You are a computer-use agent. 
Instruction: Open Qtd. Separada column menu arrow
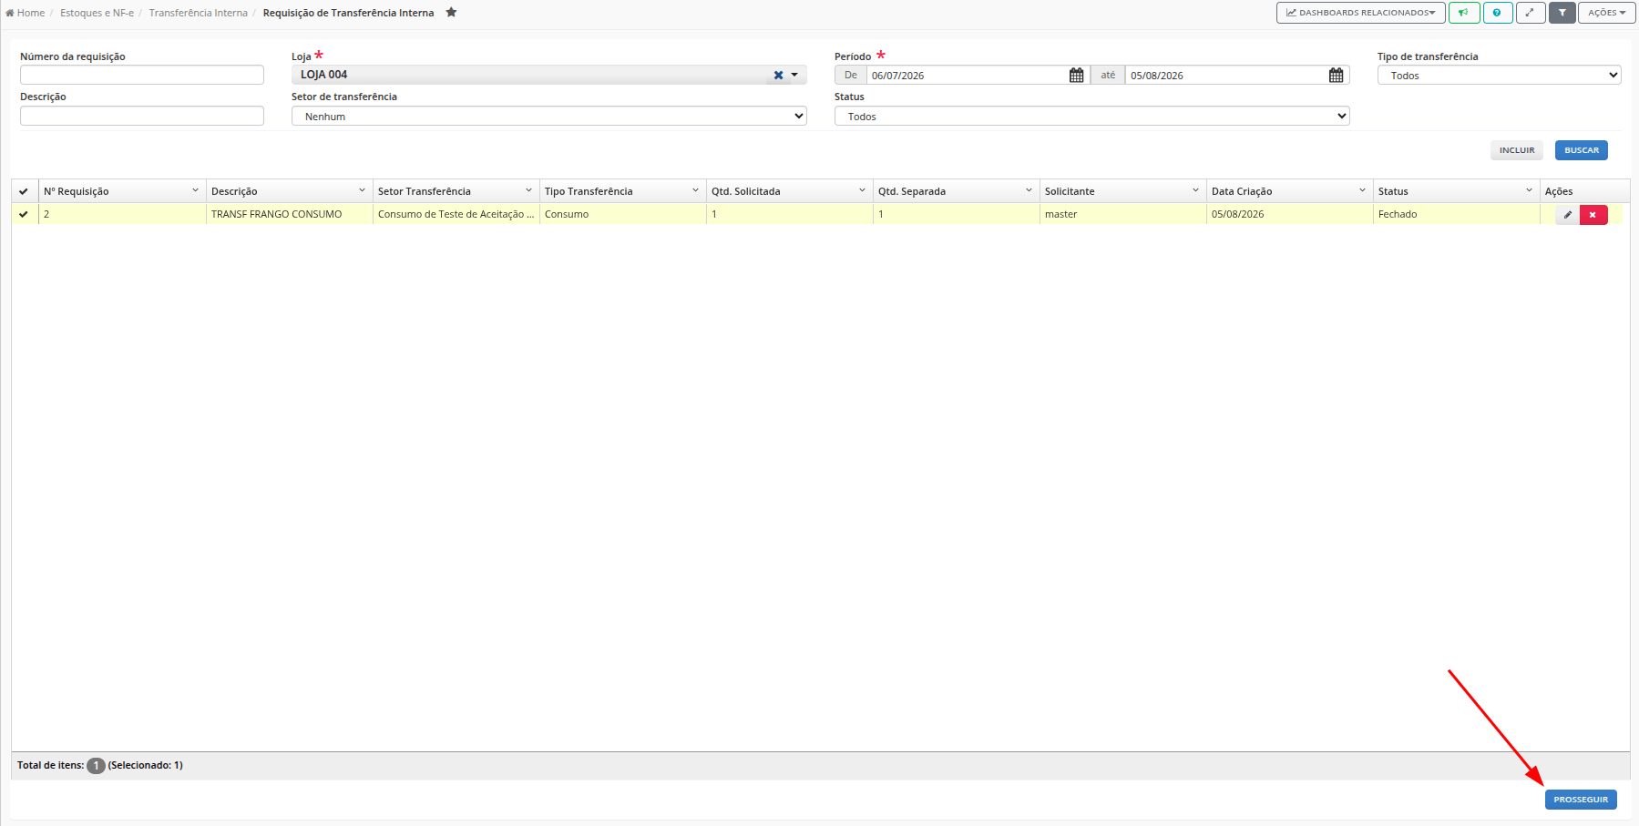click(1029, 190)
